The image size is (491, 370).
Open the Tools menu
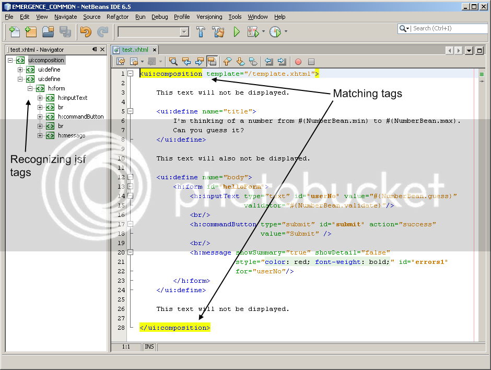[x=235, y=17]
